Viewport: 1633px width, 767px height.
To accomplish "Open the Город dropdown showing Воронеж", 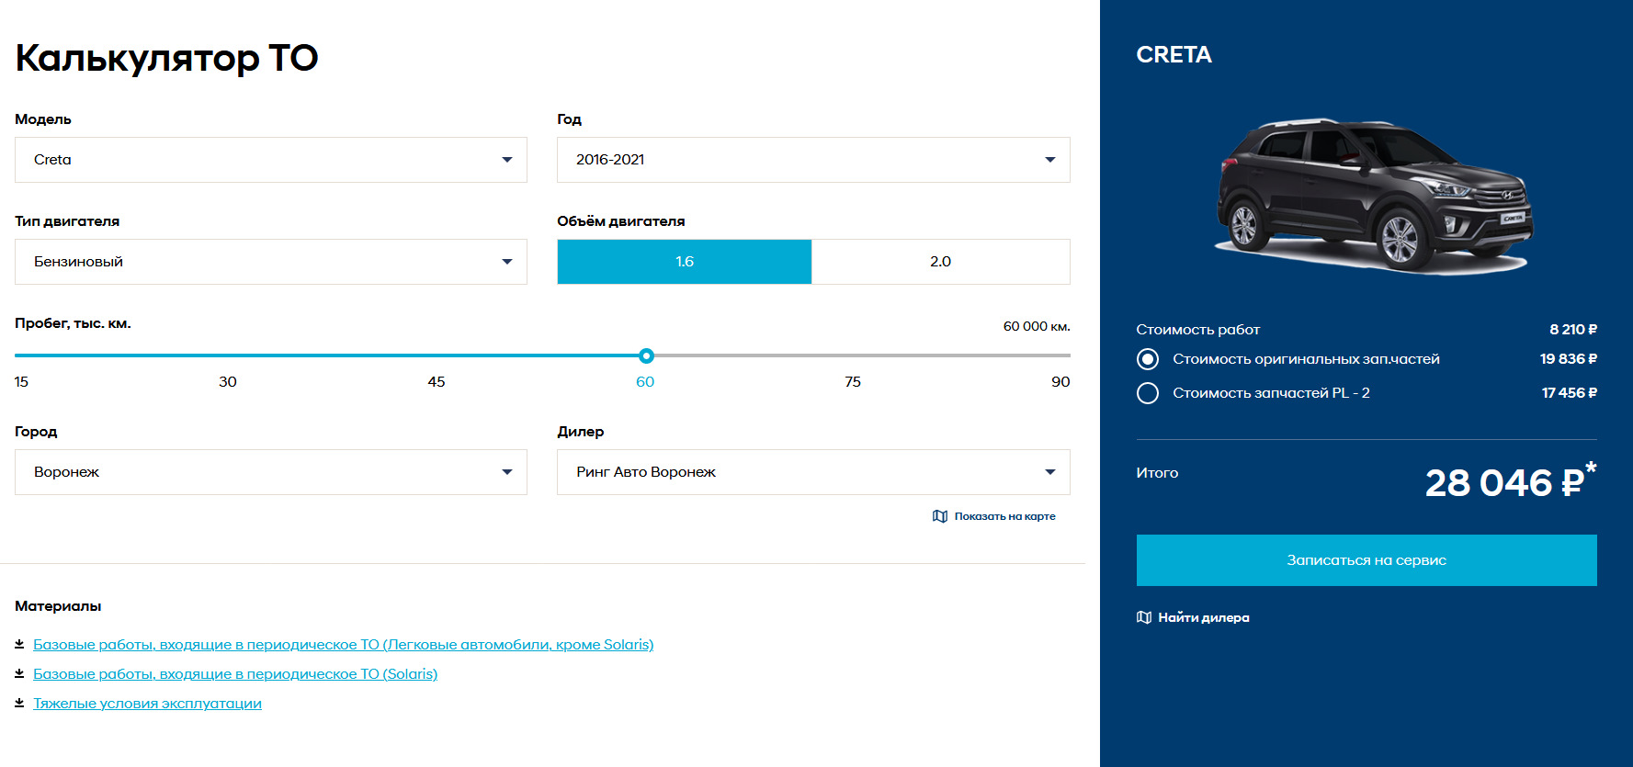I will tap(271, 472).
